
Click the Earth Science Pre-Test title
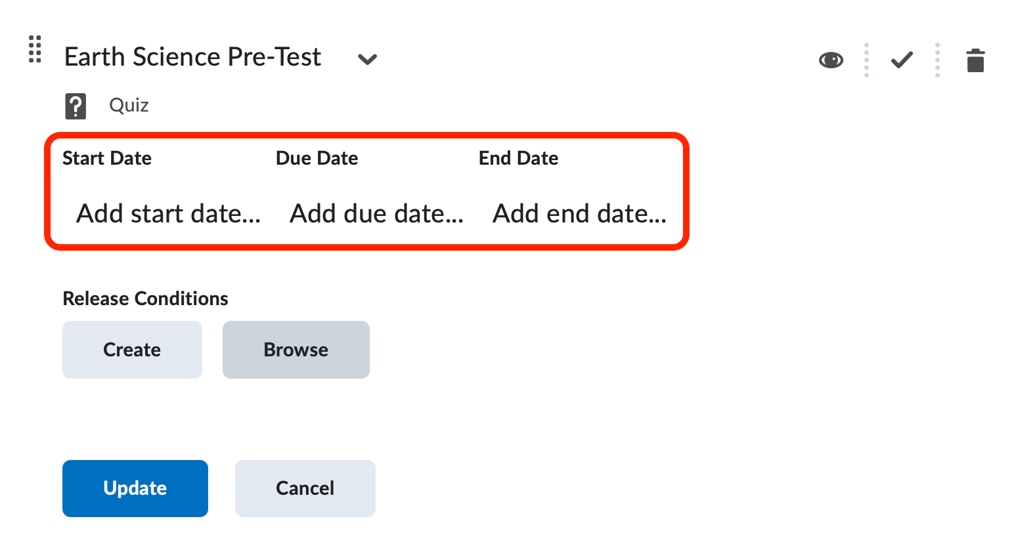pyautogui.click(x=192, y=57)
